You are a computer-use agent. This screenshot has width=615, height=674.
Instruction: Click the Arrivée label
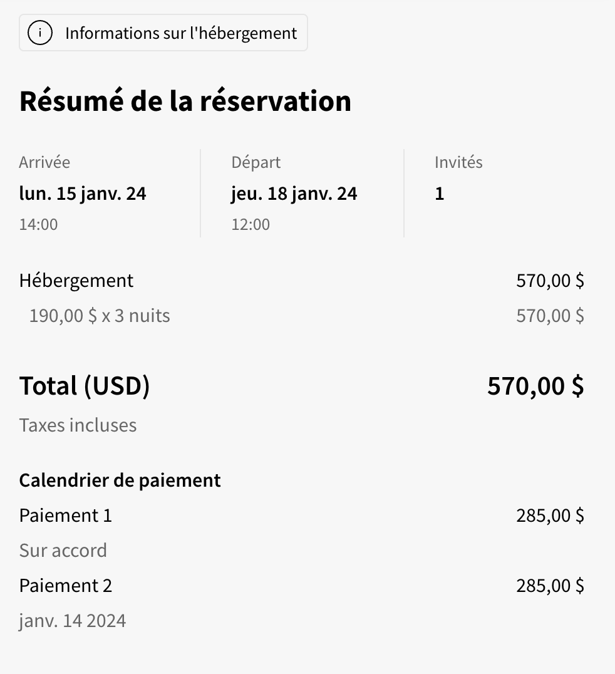pyautogui.click(x=44, y=162)
